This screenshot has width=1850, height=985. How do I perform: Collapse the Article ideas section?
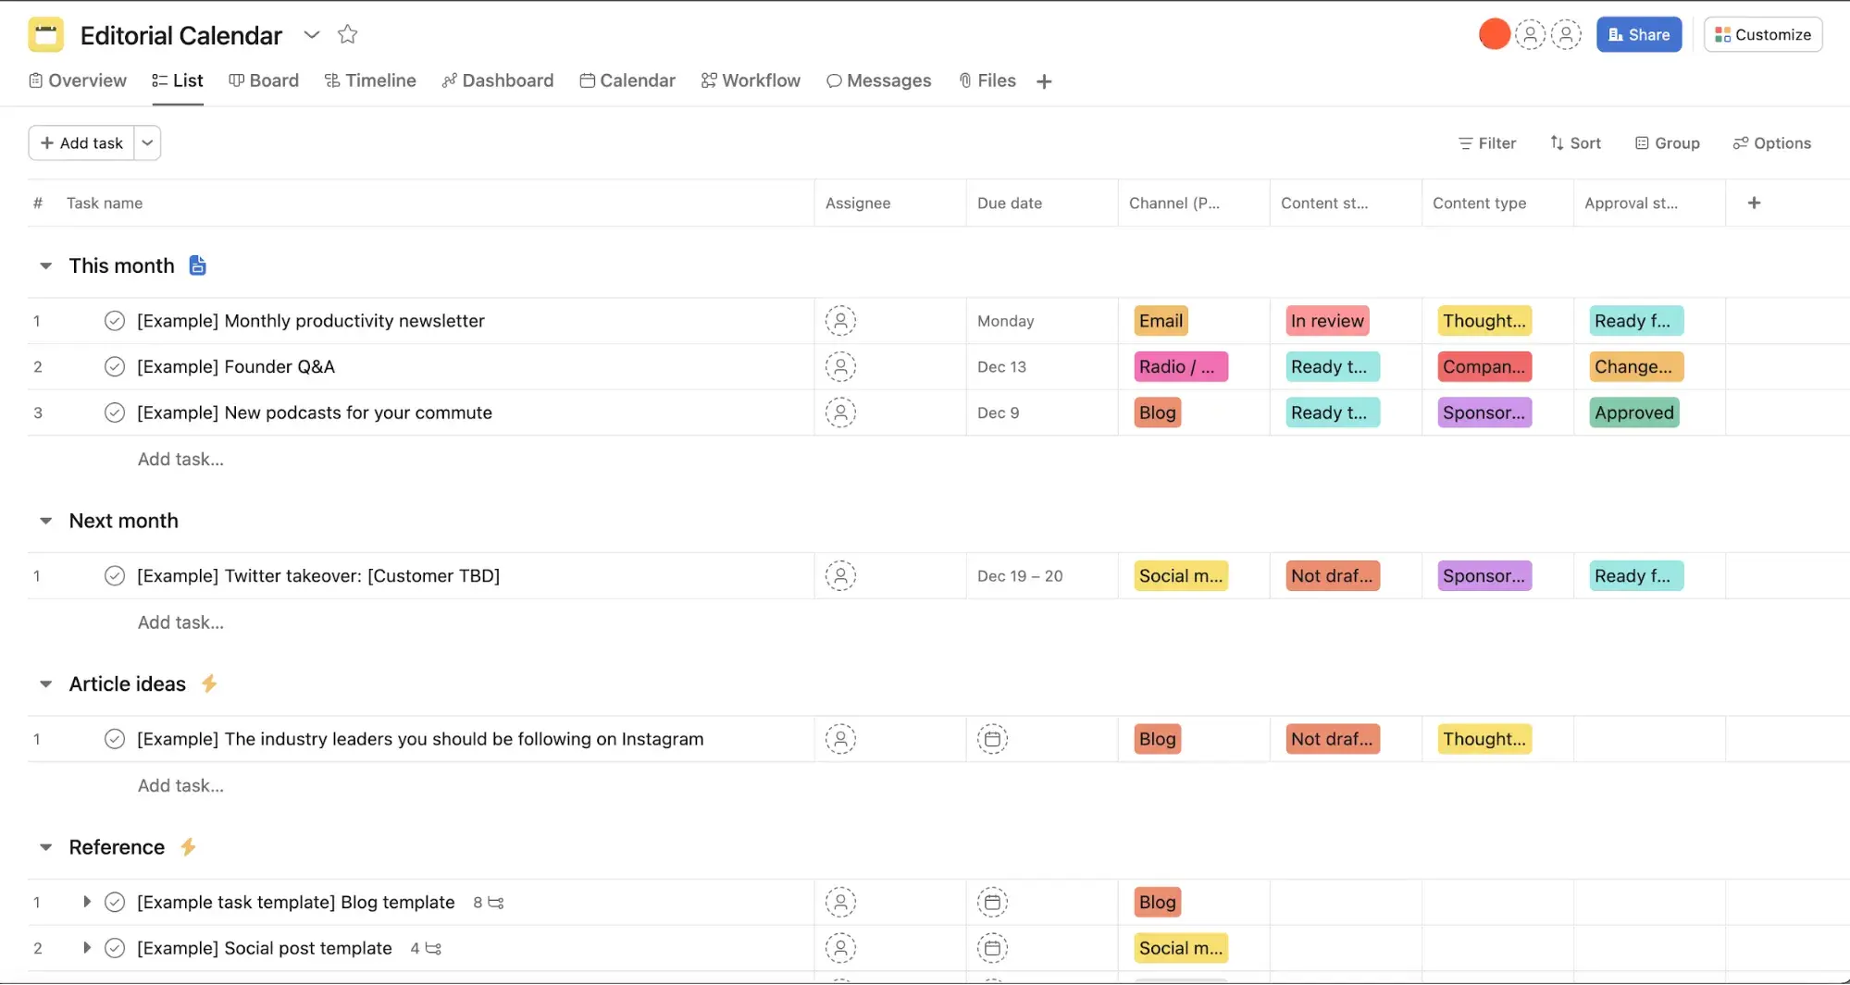[x=45, y=683]
